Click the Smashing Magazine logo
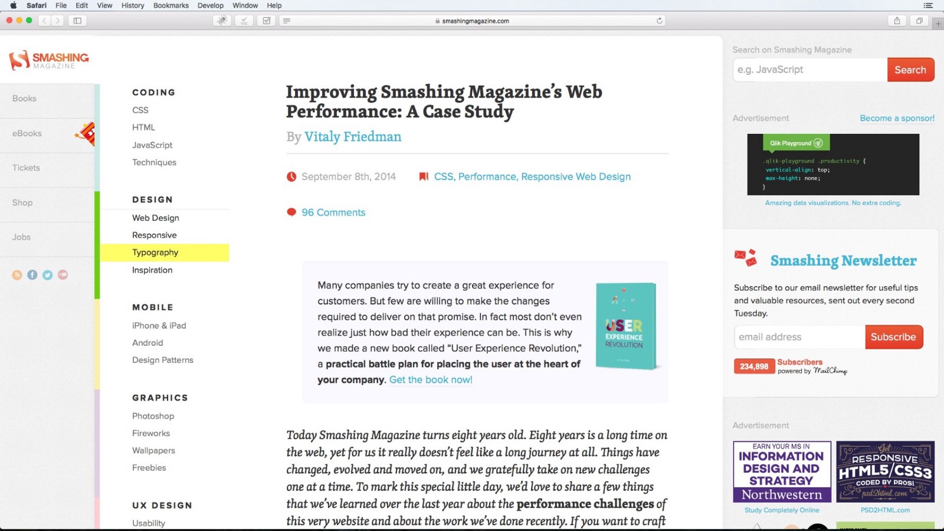This screenshot has height=531, width=944. 49,60
